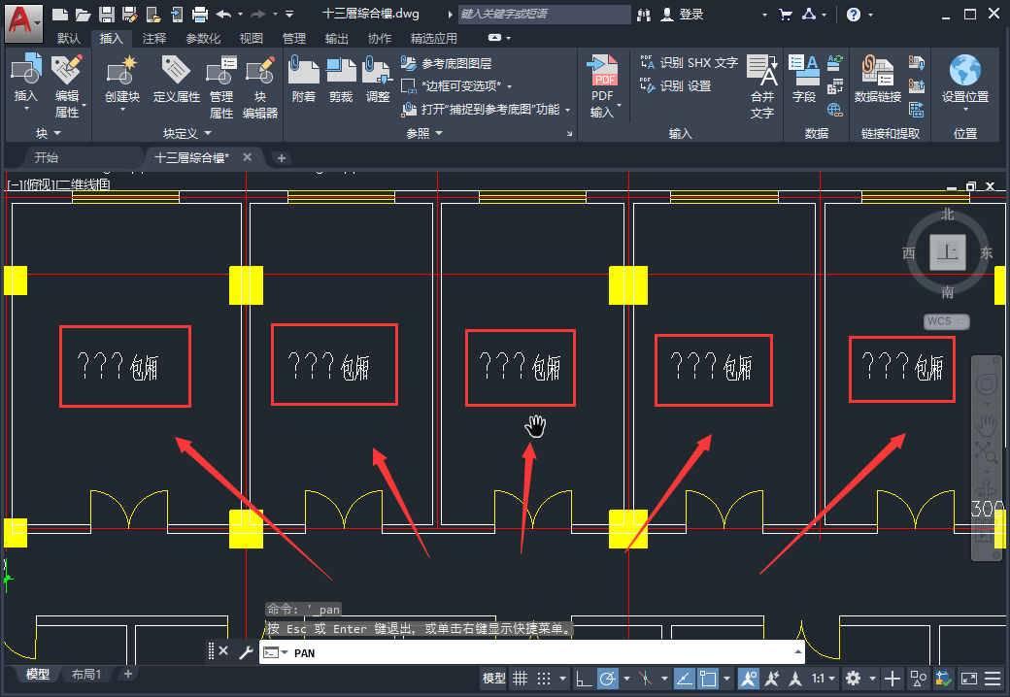Select the Clip (剪裁) reference tool
Viewport: 1010px width, 697px height.
coord(341,79)
